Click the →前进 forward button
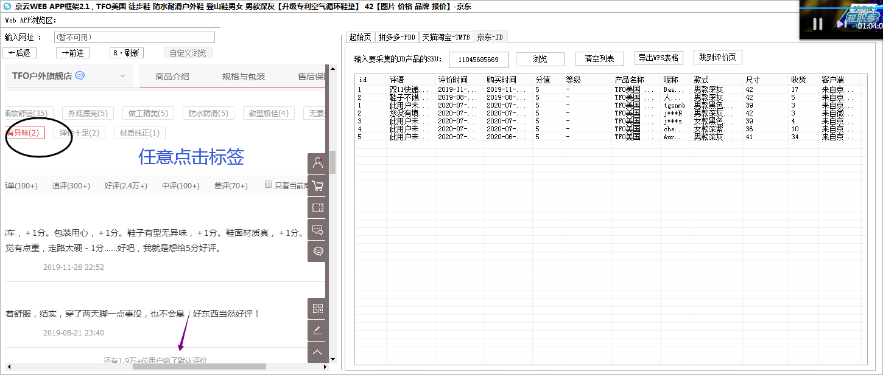This screenshot has height=375, width=883. pos(73,53)
